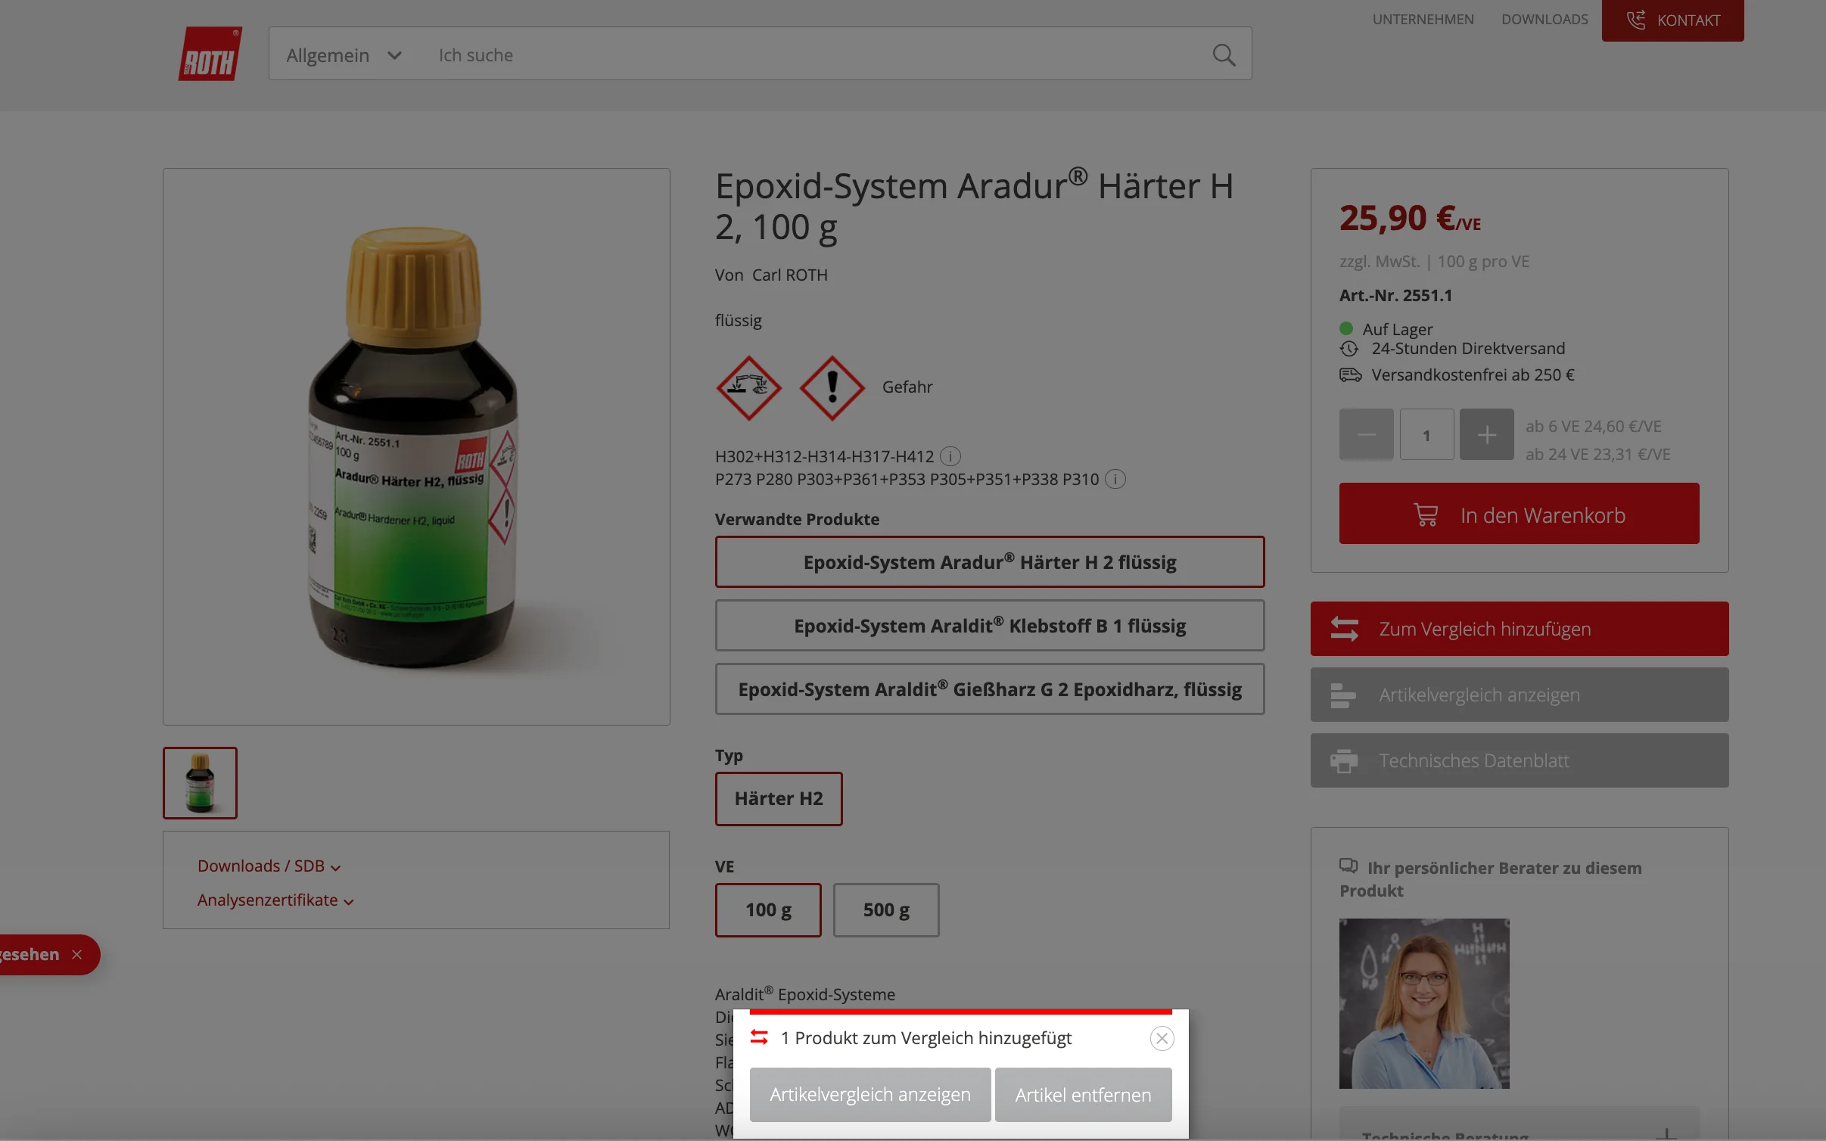
Task: Click the Carl ROTH logo
Action: pos(210,54)
